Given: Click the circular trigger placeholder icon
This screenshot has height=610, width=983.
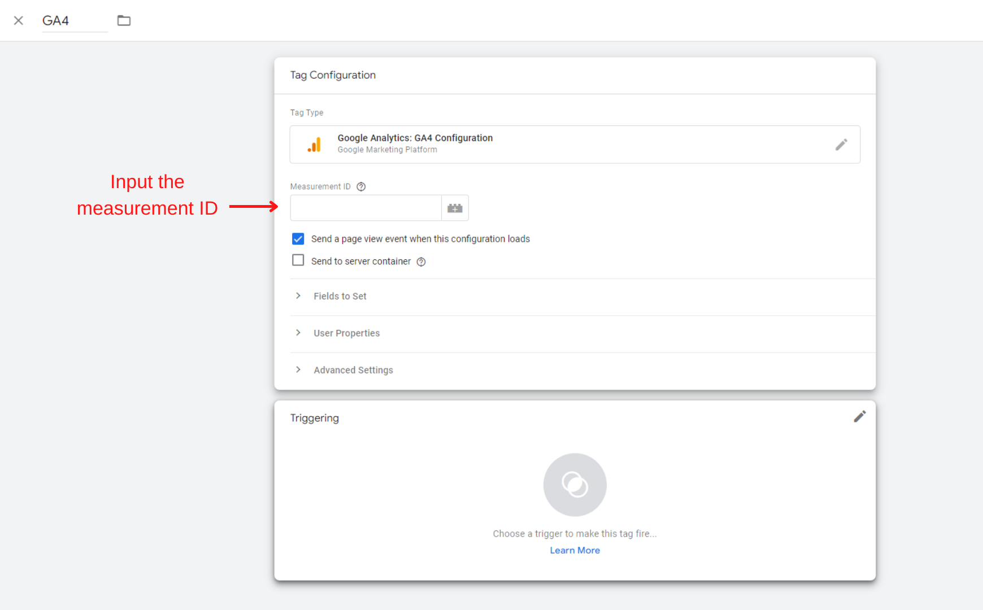Looking at the screenshot, I should coord(575,485).
